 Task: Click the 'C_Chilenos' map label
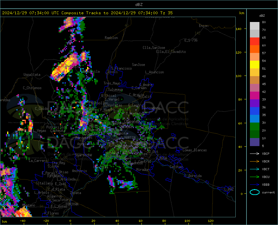click(32, 88)
